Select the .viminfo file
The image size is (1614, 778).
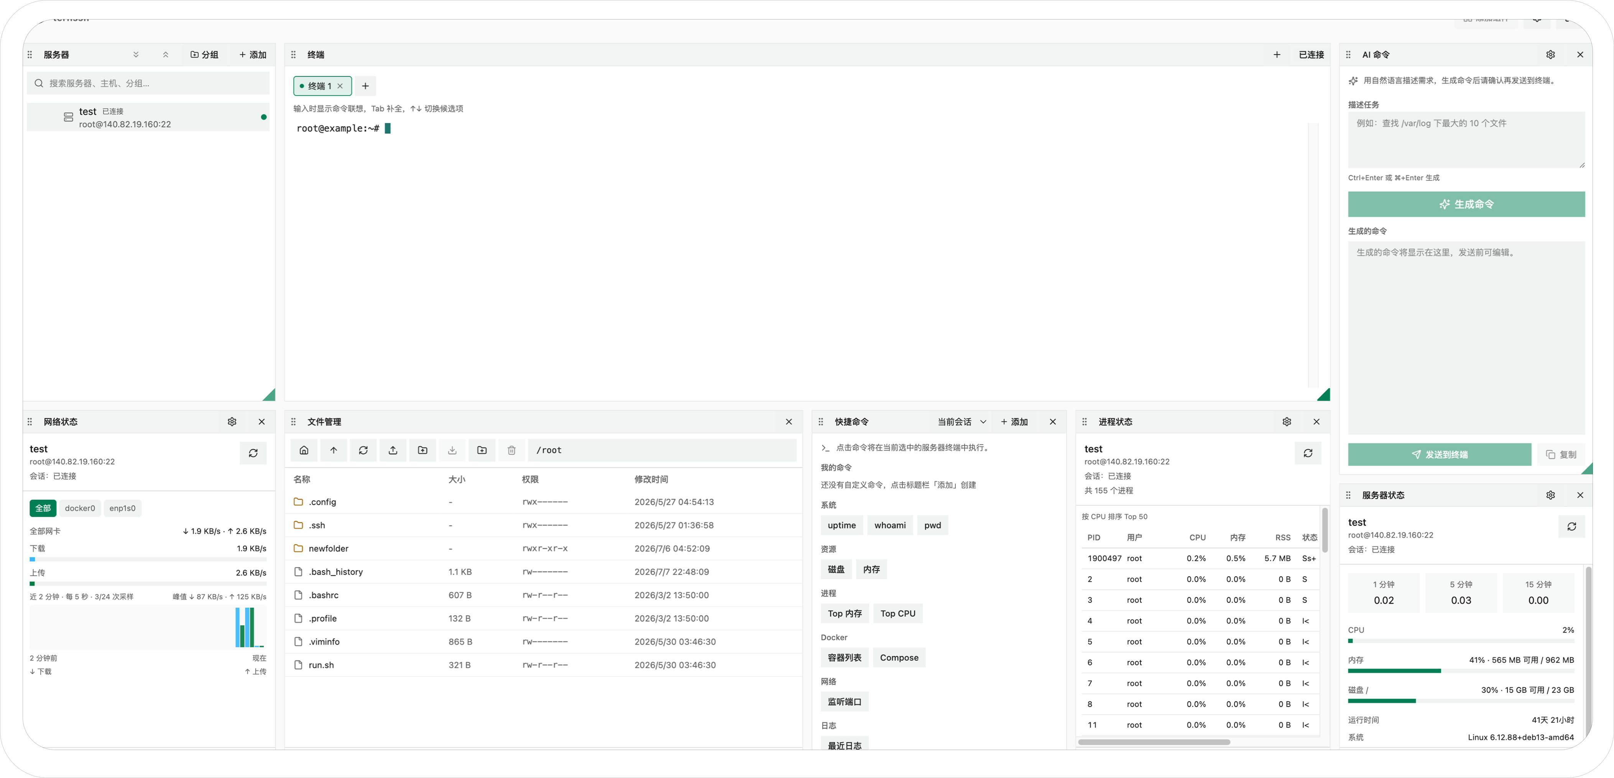[x=543, y=642]
